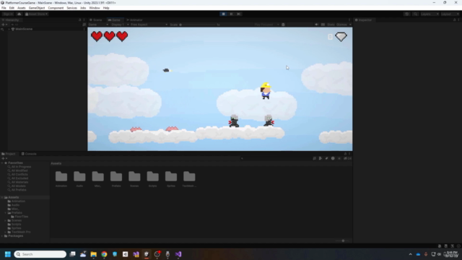462x260 pixels.
Task: Open the Layout dropdown
Action: 450,14
